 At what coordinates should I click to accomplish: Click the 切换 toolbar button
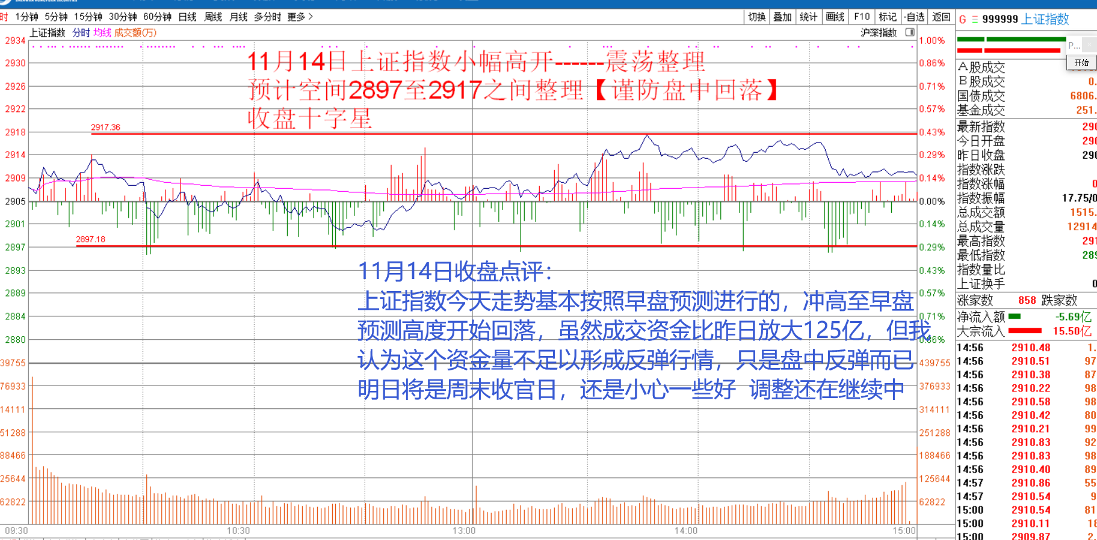pyautogui.click(x=757, y=17)
